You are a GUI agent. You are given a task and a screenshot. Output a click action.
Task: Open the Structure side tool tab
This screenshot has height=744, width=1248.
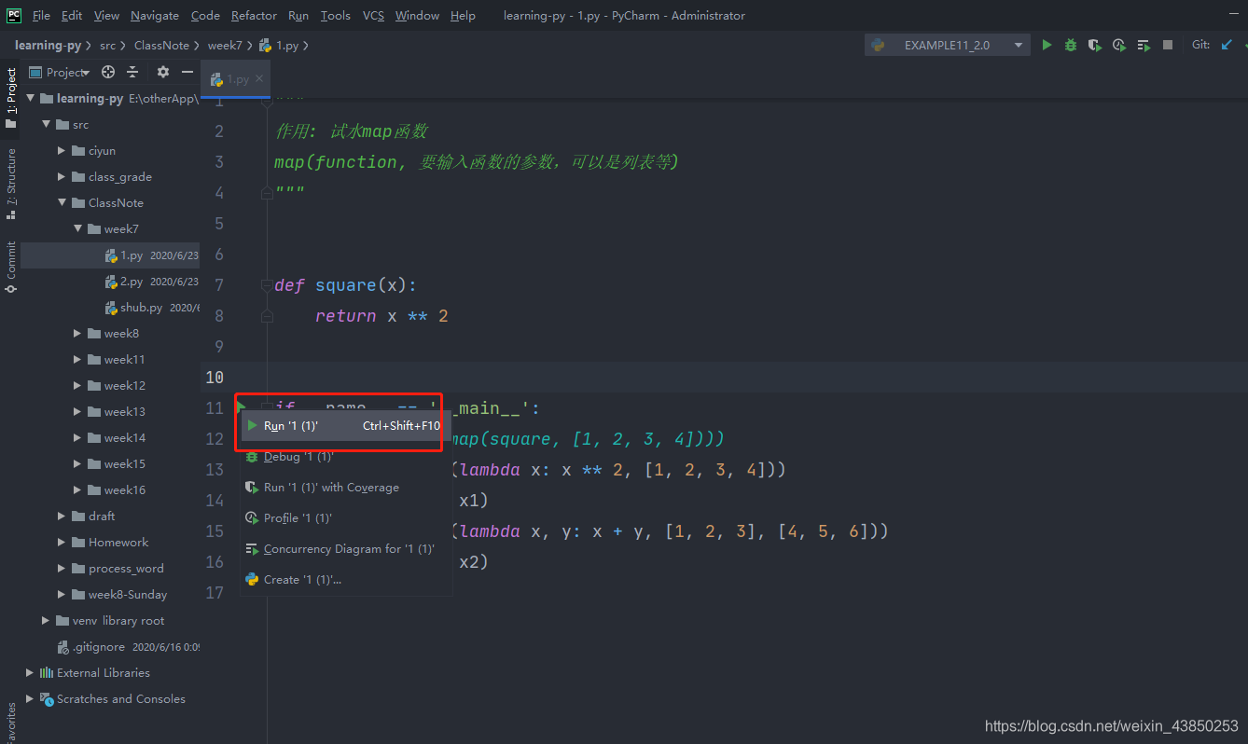tap(11, 183)
